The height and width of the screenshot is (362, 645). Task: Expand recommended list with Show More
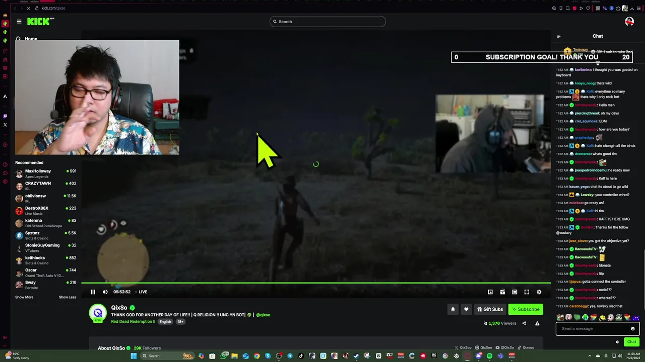point(24,297)
